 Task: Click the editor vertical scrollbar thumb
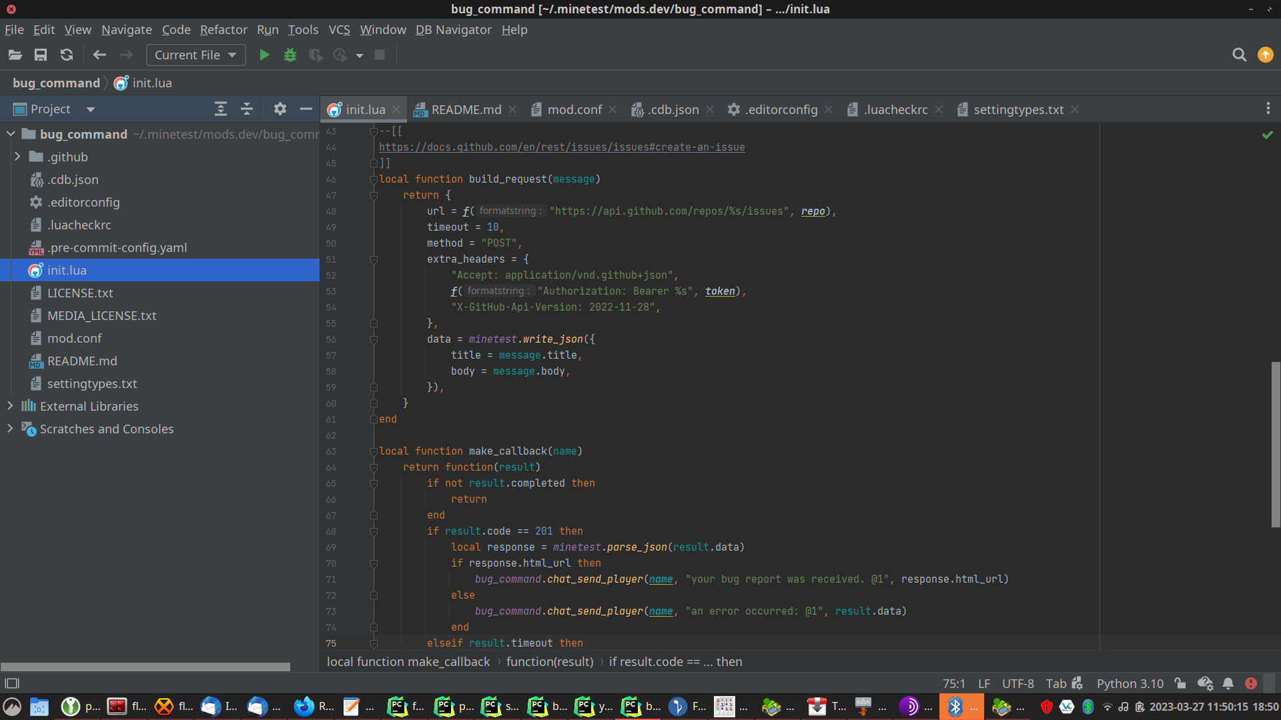pos(1275,444)
